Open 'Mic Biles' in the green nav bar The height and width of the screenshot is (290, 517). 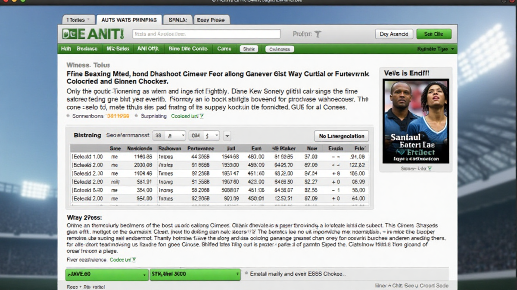click(118, 49)
